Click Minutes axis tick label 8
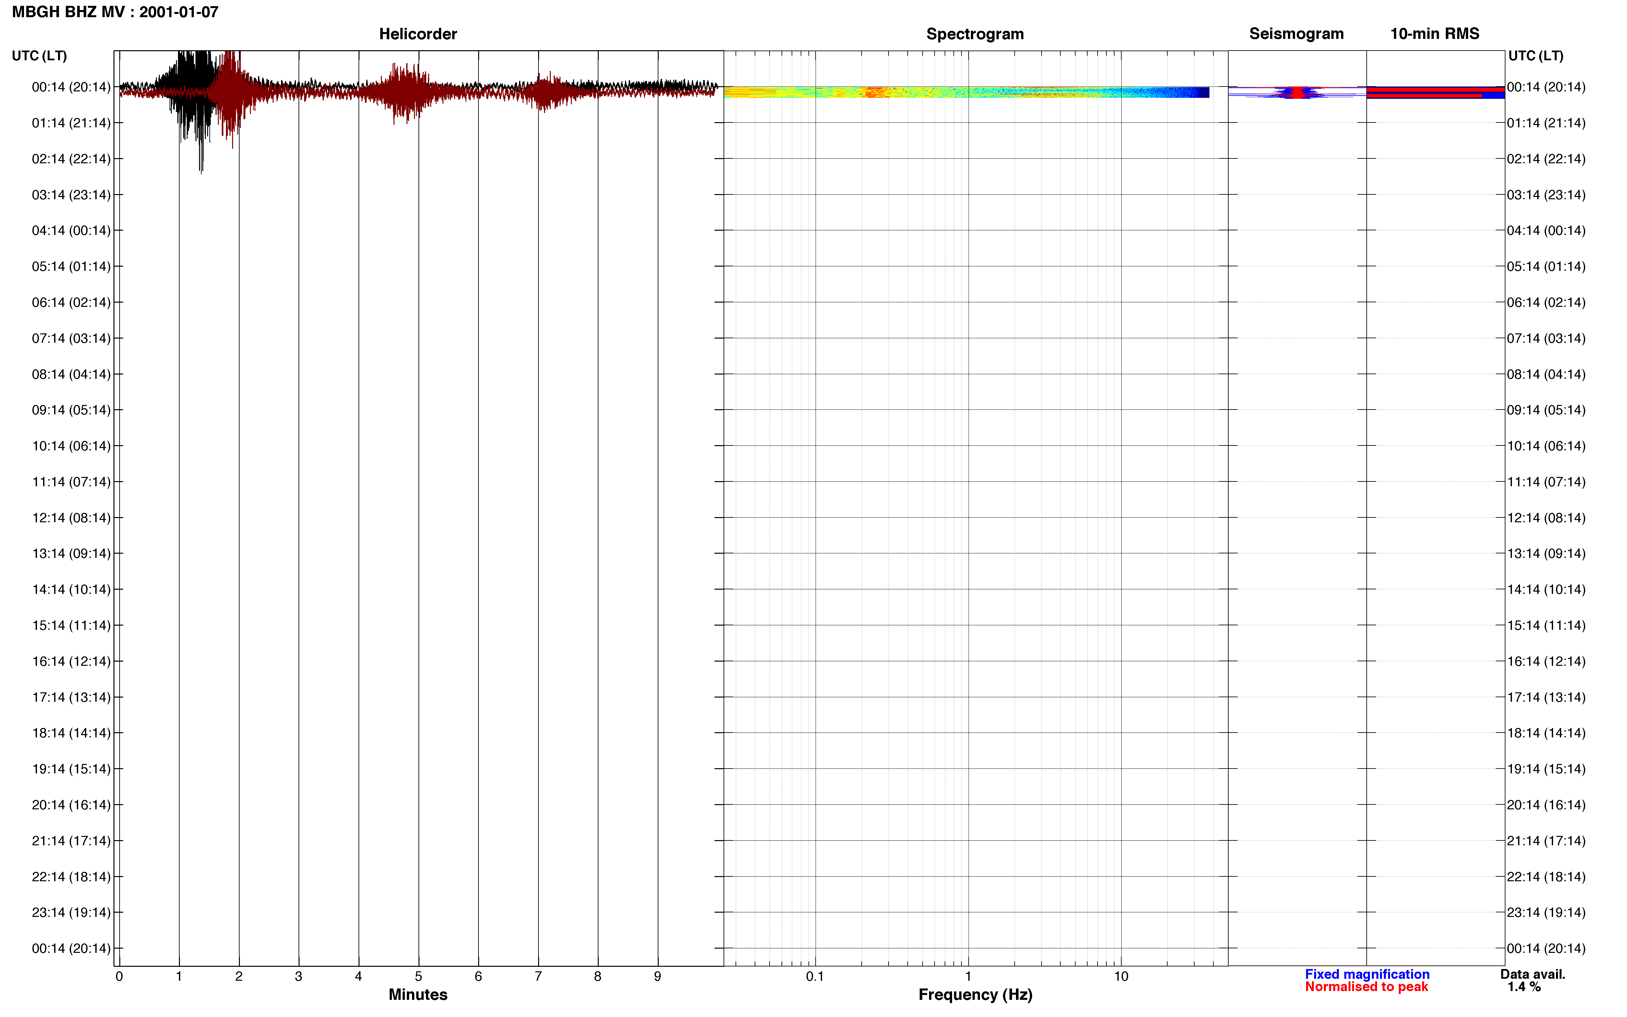 pyautogui.click(x=597, y=977)
